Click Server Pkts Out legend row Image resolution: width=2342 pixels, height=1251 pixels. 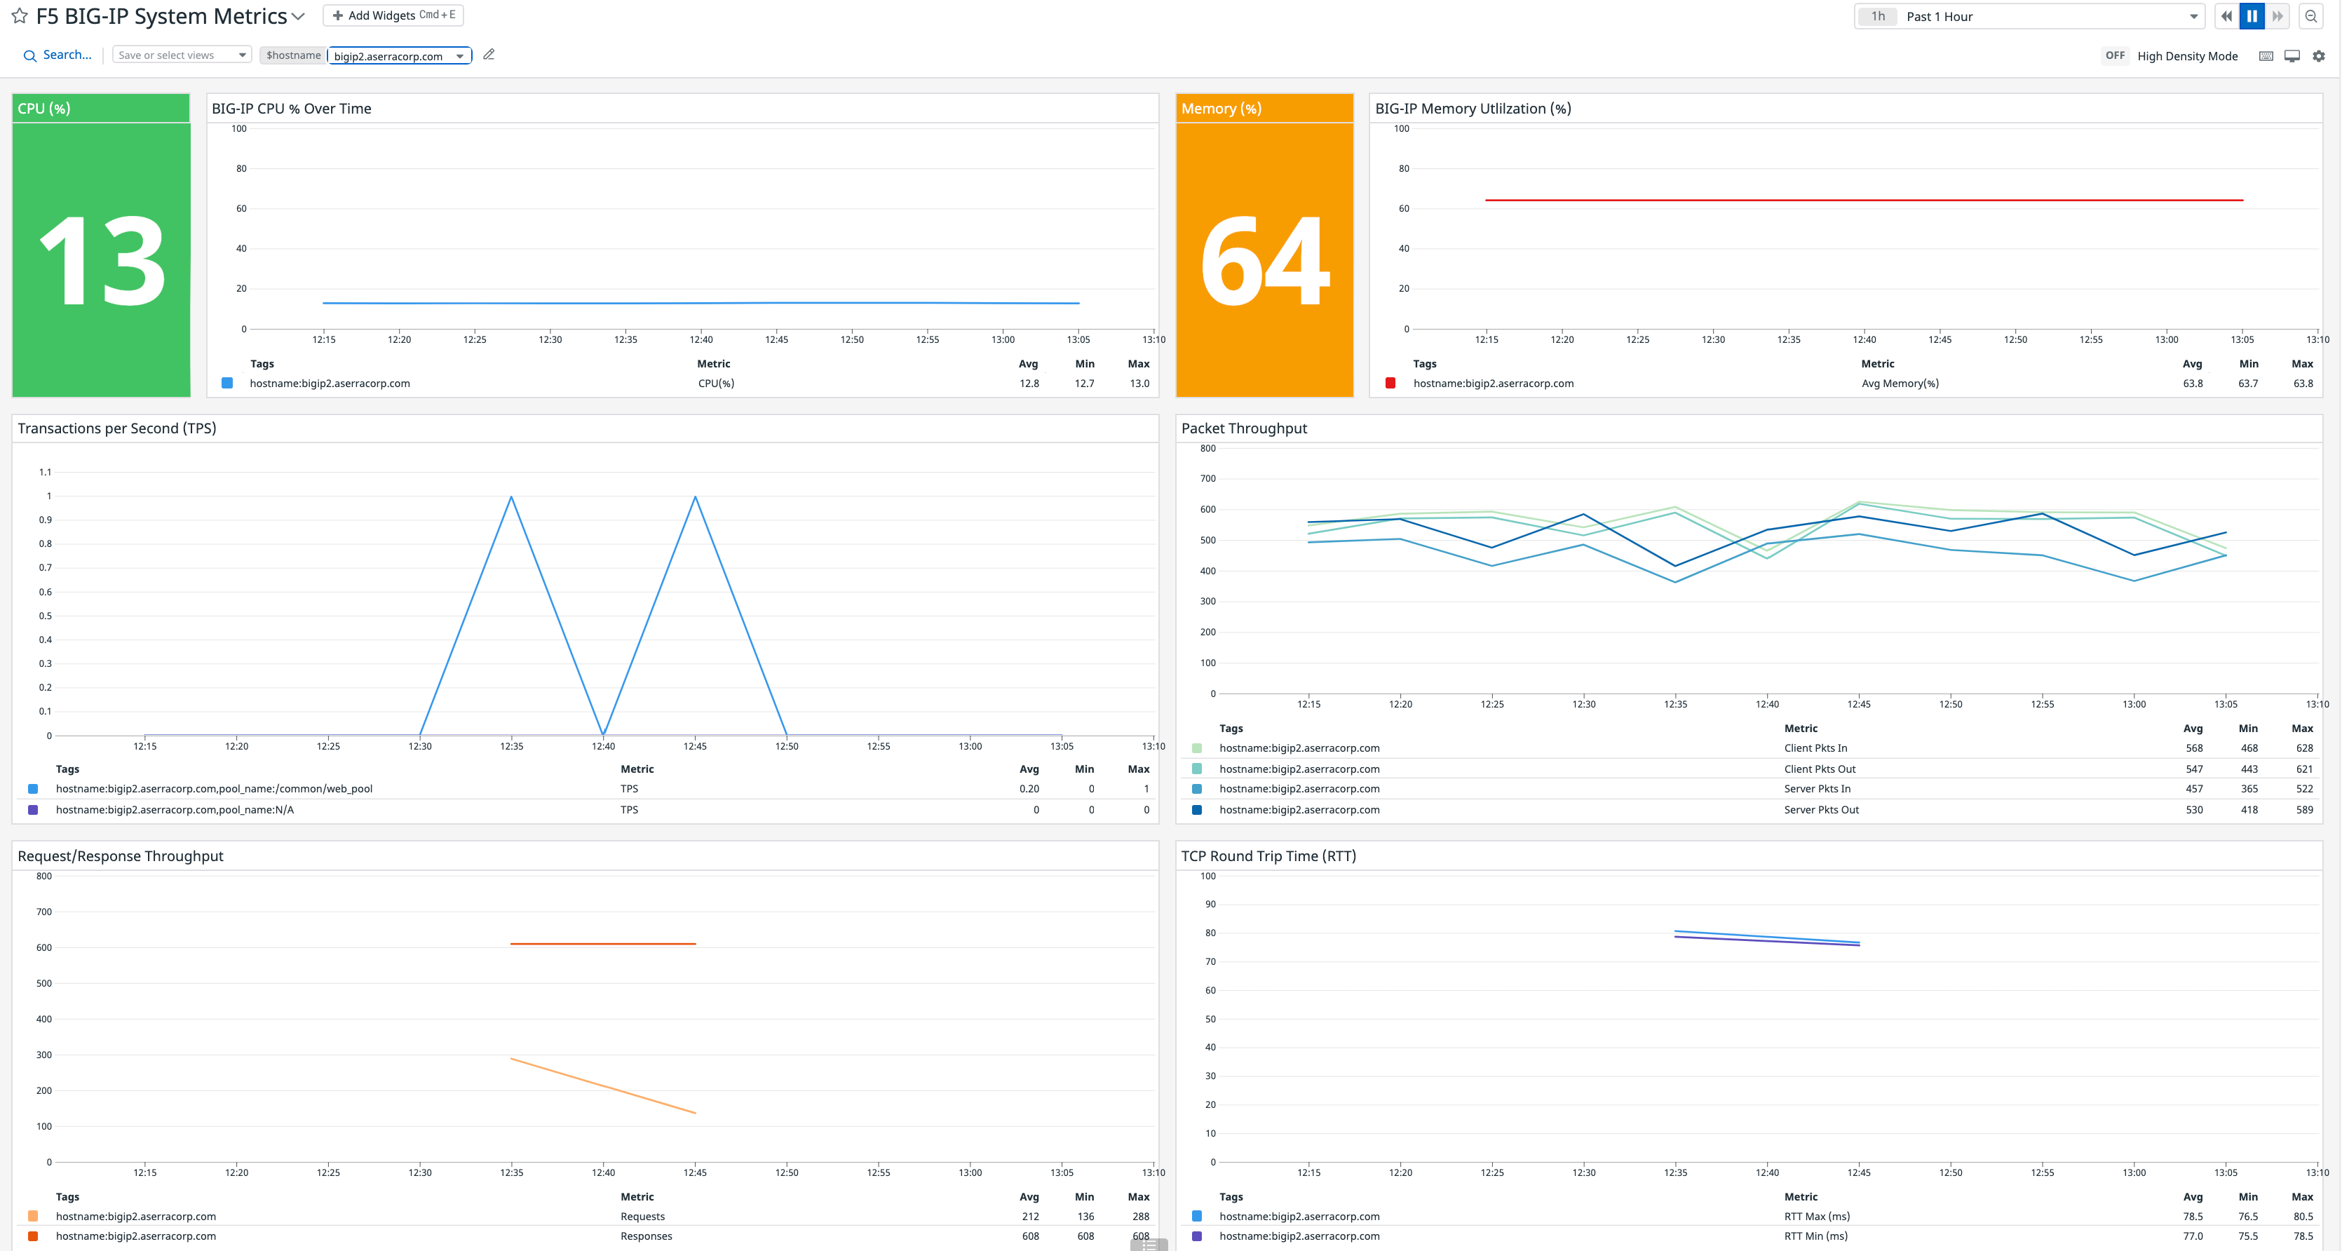[1820, 810]
